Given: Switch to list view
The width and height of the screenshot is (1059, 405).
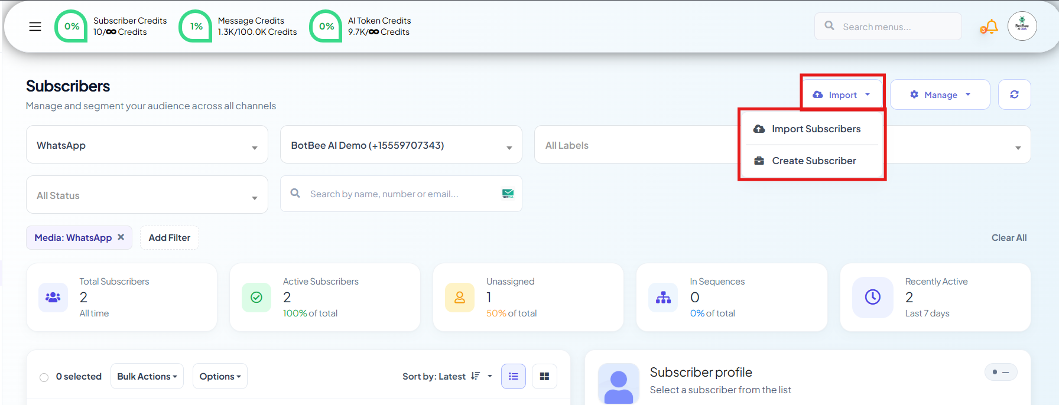Looking at the screenshot, I should click(x=514, y=377).
